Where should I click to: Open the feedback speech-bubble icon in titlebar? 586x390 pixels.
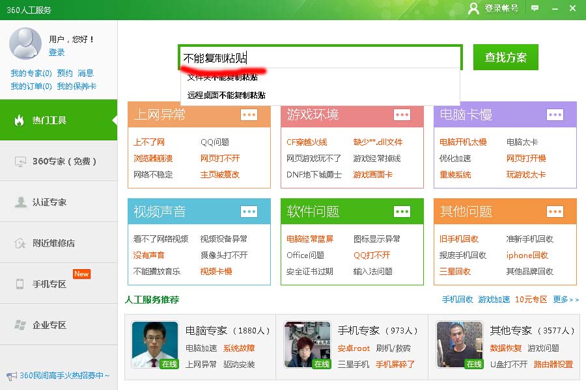534,8
